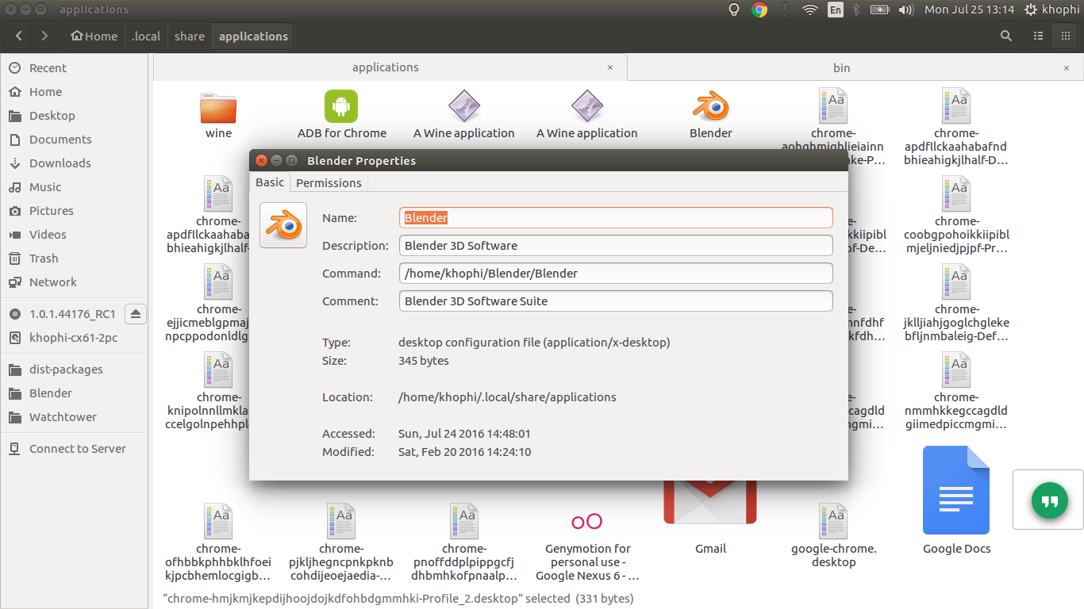Open the ADB for Chrome launcher icon
1084x609 pixels.
[x=341, y=106]
